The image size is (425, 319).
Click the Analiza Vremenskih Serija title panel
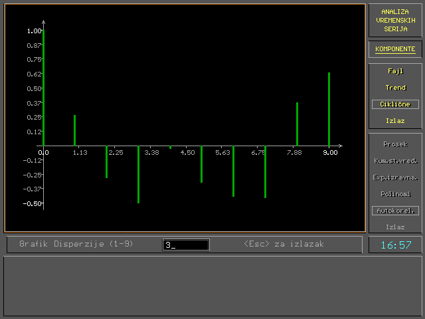(x=395, y=21)
